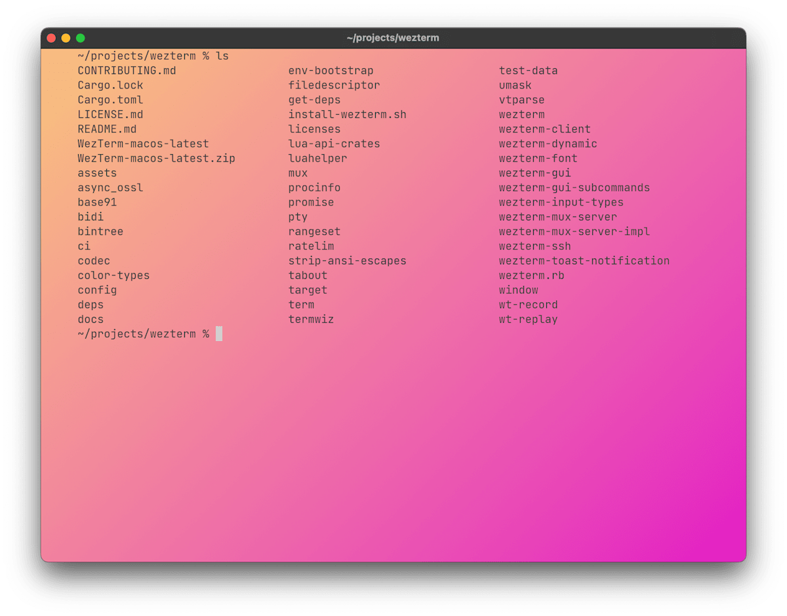Image resolution: width=787 pixels, height=616 pixels.
Task: Click the wt-replay entry
Action: click(528, 319)
